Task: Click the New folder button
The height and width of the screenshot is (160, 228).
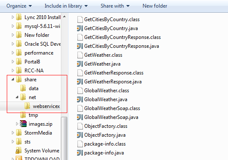Action: coord(155,6)
